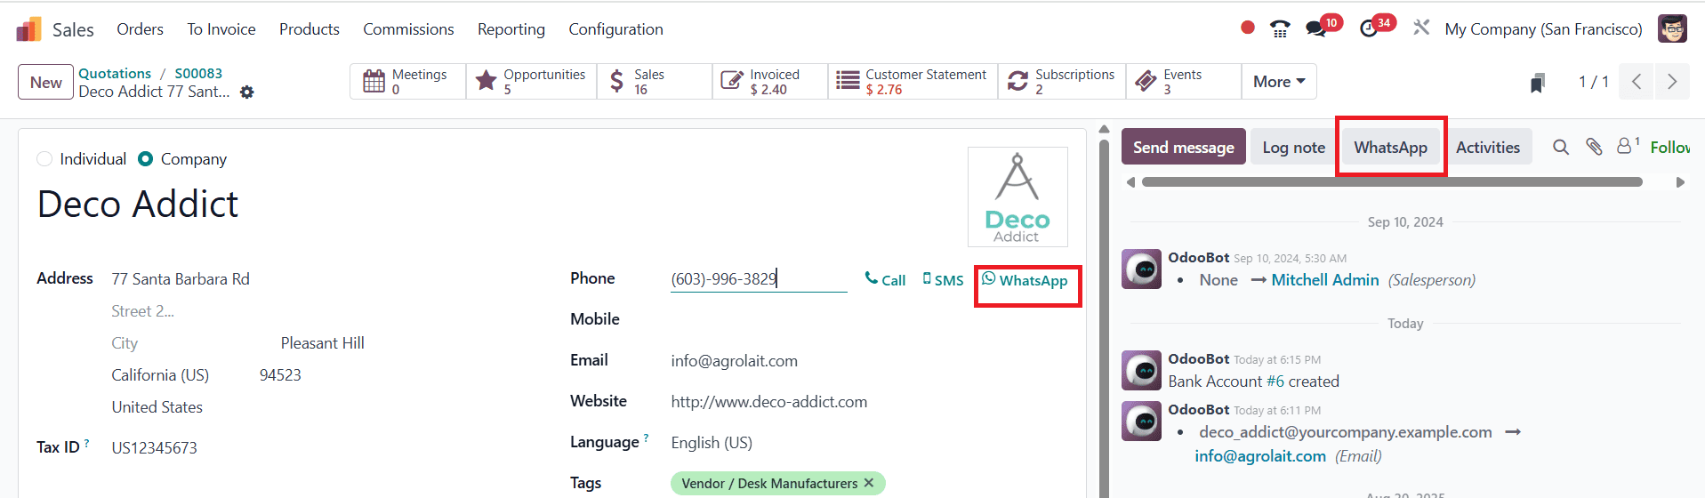Open Sales 16 stat button
Image resolution: width=1705 pixels, height=498 pixels.
pyautogui.click(x=655, y=82)
